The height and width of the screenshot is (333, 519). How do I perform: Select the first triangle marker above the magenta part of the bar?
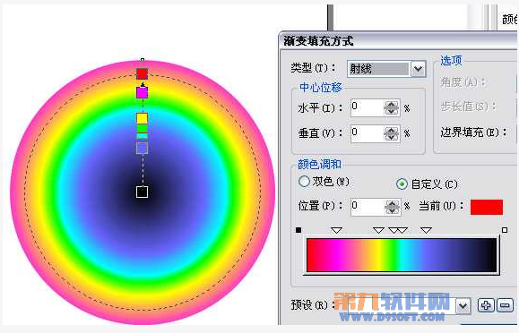[x=337, y=230]
